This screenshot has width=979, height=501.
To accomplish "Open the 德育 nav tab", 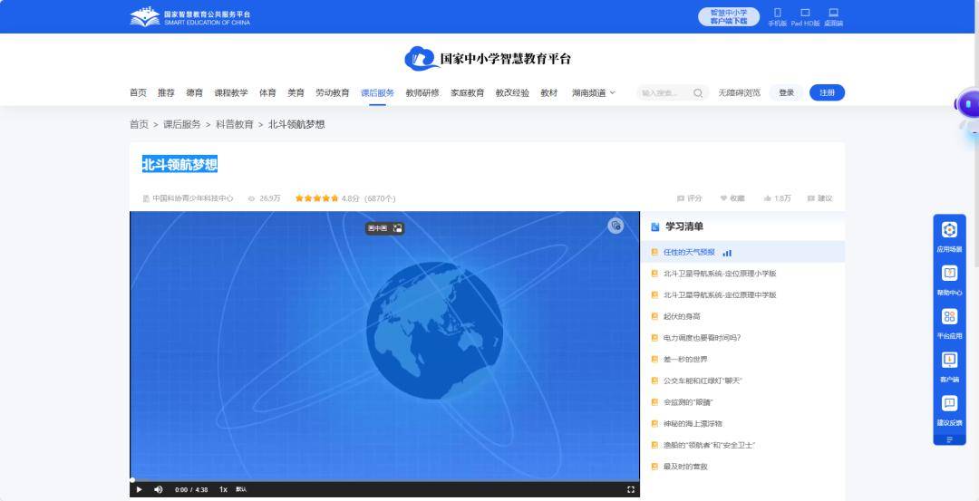I will [194, 93].
